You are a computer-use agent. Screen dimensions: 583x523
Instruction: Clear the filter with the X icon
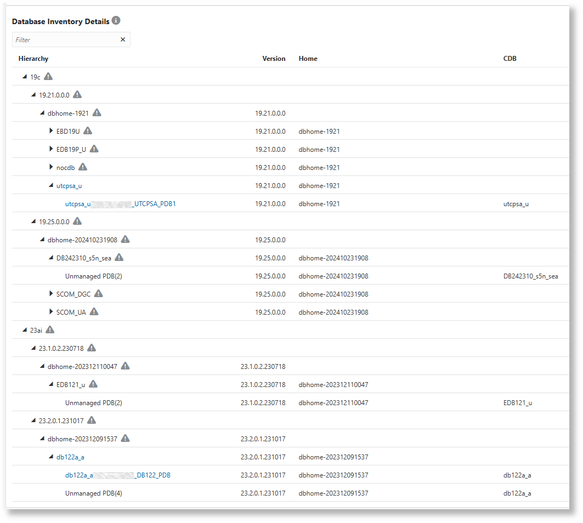(123, 39)
